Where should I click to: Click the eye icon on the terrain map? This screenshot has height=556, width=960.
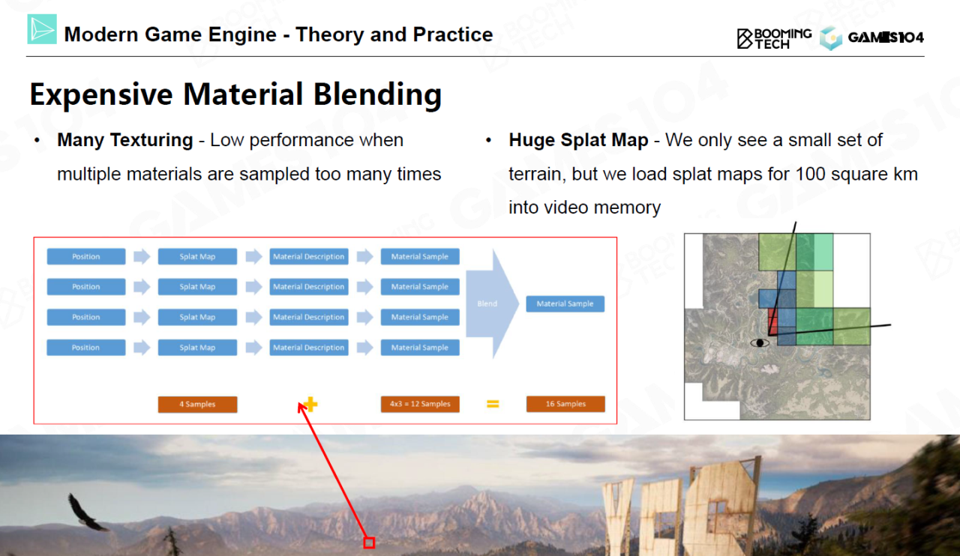click(x=760, y=343)
